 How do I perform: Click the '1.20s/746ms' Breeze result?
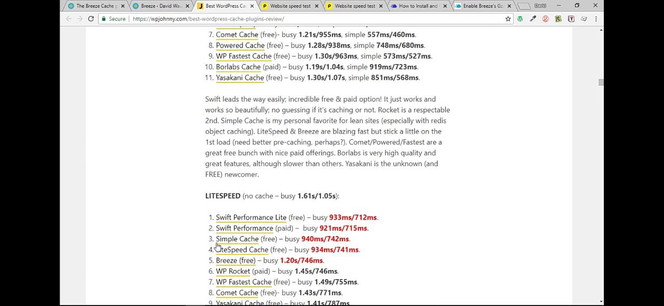(x=301, y=260)
